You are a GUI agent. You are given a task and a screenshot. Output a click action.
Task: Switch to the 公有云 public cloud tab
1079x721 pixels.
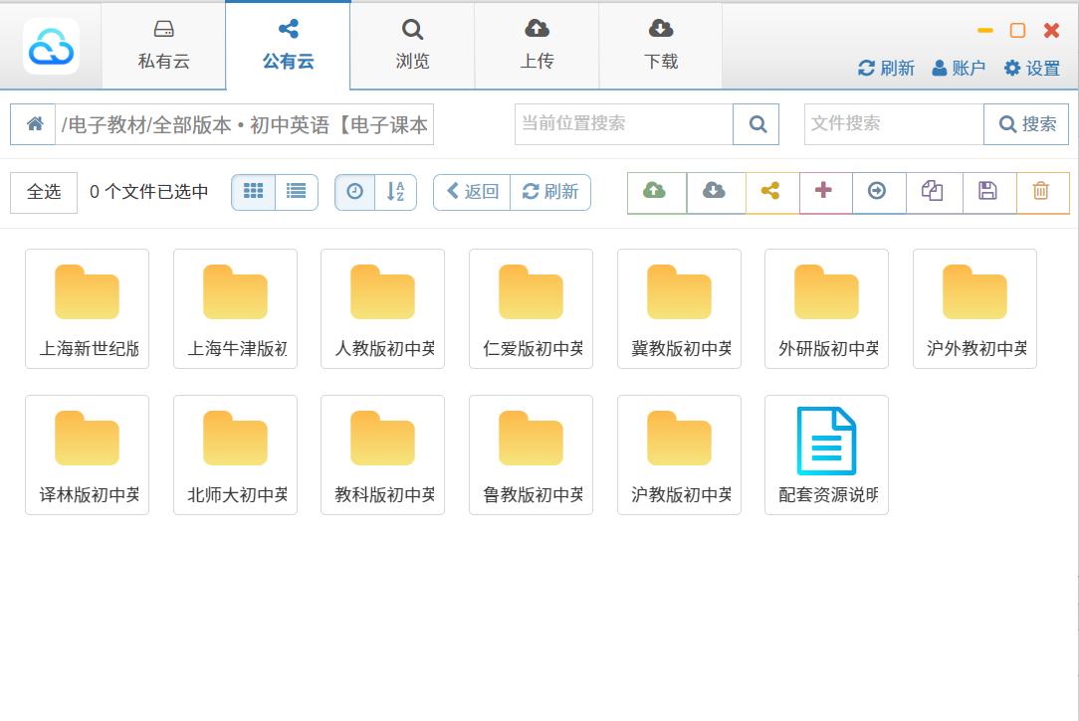(288, 46)
